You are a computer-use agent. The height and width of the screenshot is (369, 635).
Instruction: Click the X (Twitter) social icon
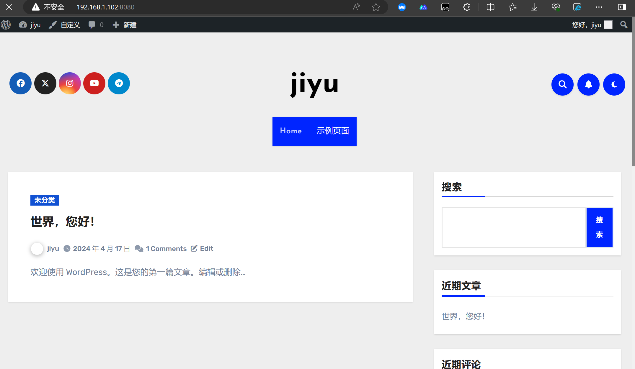tap(45, 83)
